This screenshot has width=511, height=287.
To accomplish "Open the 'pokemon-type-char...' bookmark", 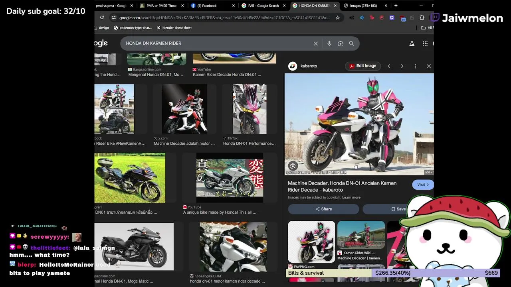I will tap(133, 28).
